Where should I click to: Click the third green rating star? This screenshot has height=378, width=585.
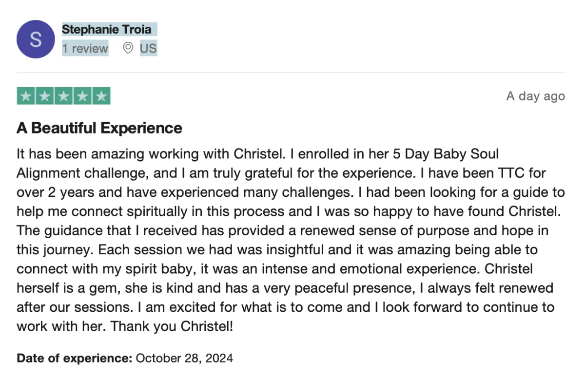pyautogui.click(x=63, y=96)
